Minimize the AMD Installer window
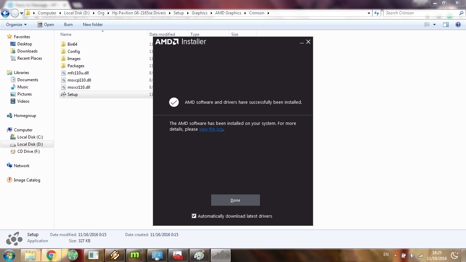 (x=302, y=42)
